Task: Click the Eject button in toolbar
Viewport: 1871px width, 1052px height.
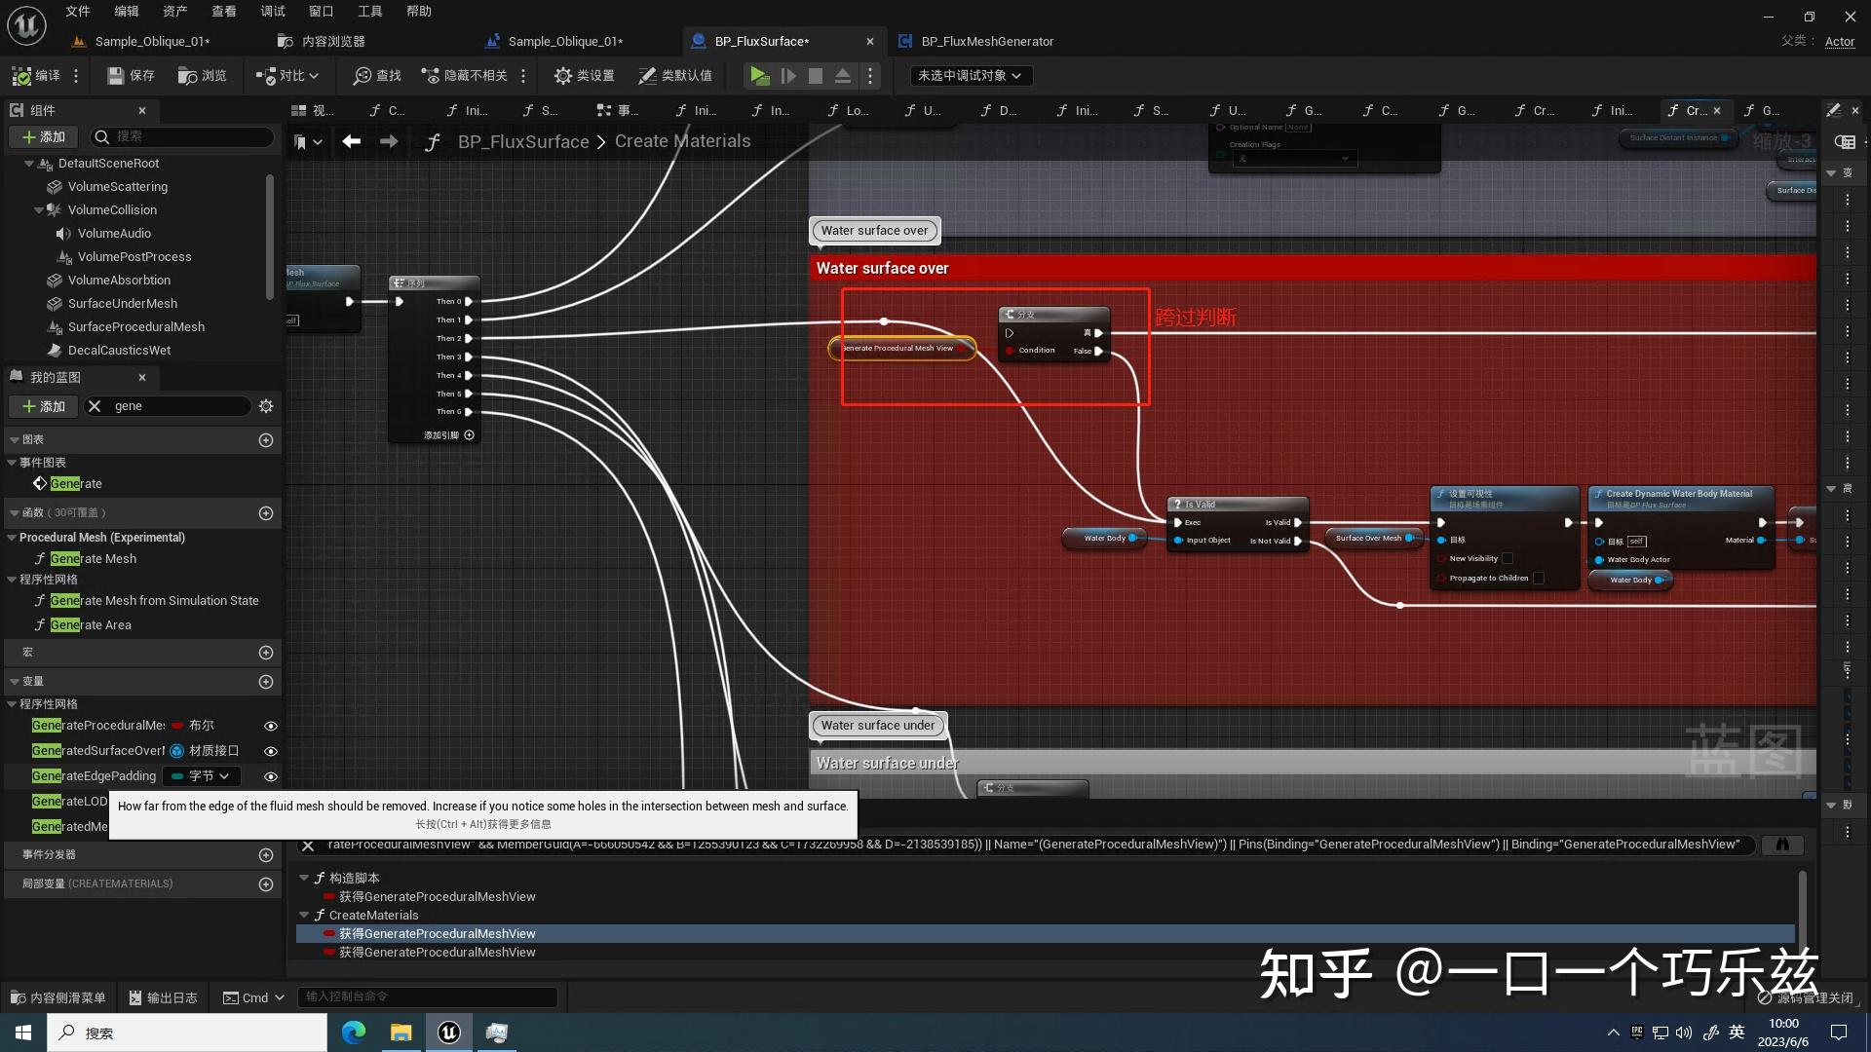Action: (x=843, y=75)
